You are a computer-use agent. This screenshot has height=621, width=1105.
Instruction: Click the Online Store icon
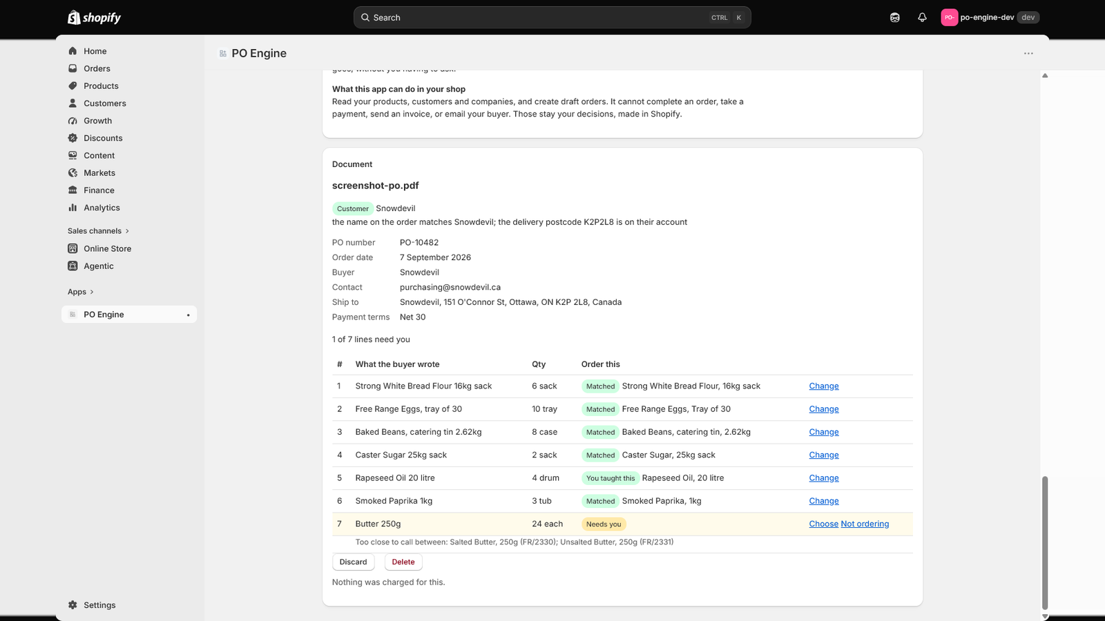tap(73, 248)
